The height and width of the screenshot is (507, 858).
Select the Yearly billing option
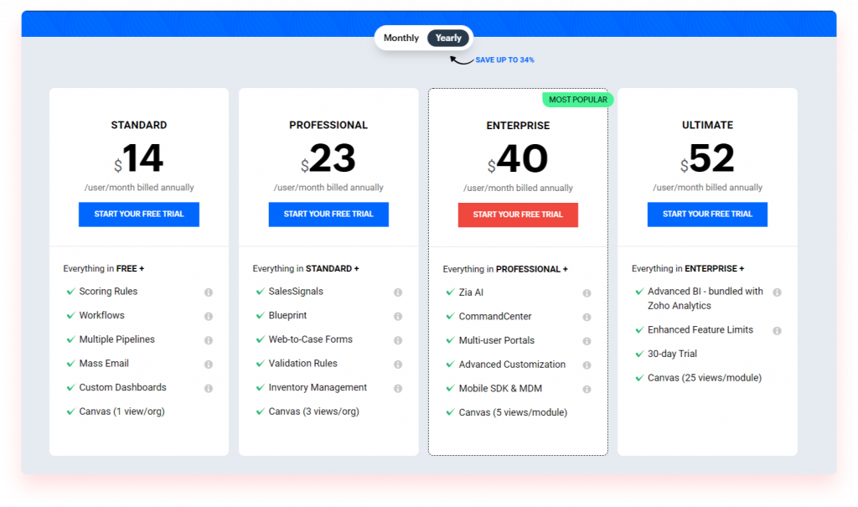tap(448, 38)
